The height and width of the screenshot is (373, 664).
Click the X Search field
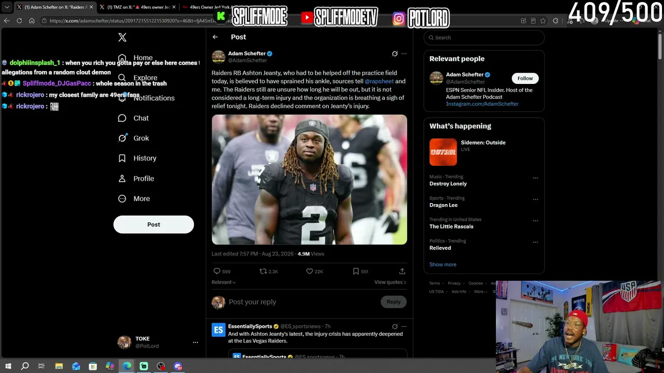484,37
